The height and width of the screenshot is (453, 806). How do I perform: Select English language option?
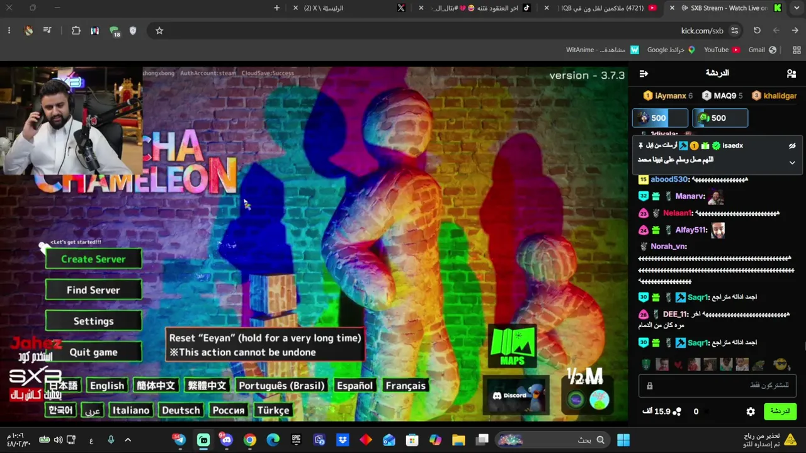(x=107, y=386)
